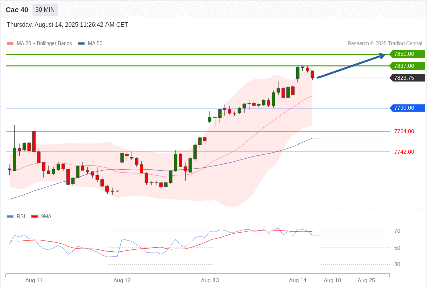
Task: Click the date and time line 'Thursday, August 14, 2025 11:26:42 AM CET'
Action: point(67,25)
